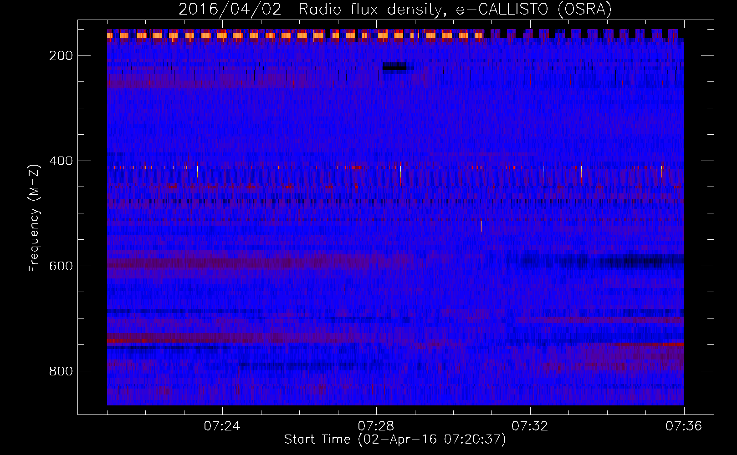The image size is (737, 455).
Task: Select the 400 frequency tick label
Action: coord(61,161)
